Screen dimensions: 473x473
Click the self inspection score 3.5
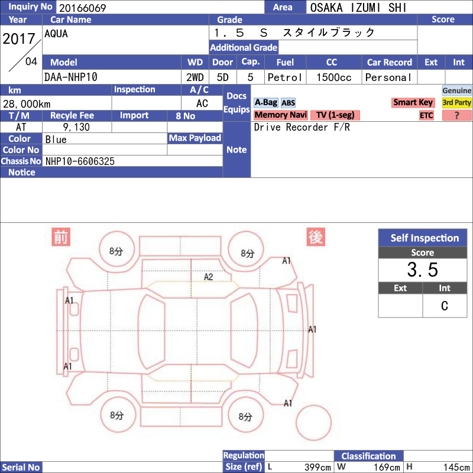coord(422,270)
